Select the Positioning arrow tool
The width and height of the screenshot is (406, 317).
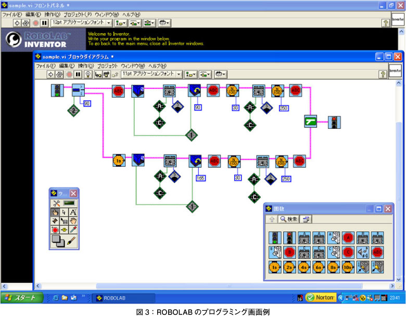pos(64,213)
